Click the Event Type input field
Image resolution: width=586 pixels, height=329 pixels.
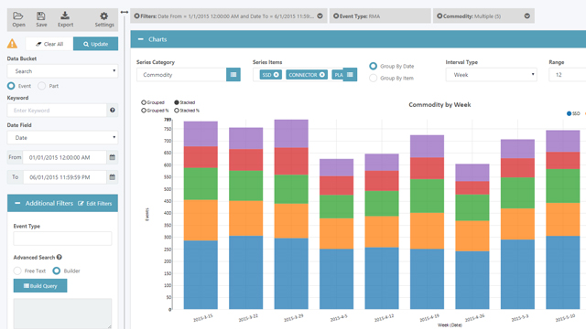tap(62, 239)
